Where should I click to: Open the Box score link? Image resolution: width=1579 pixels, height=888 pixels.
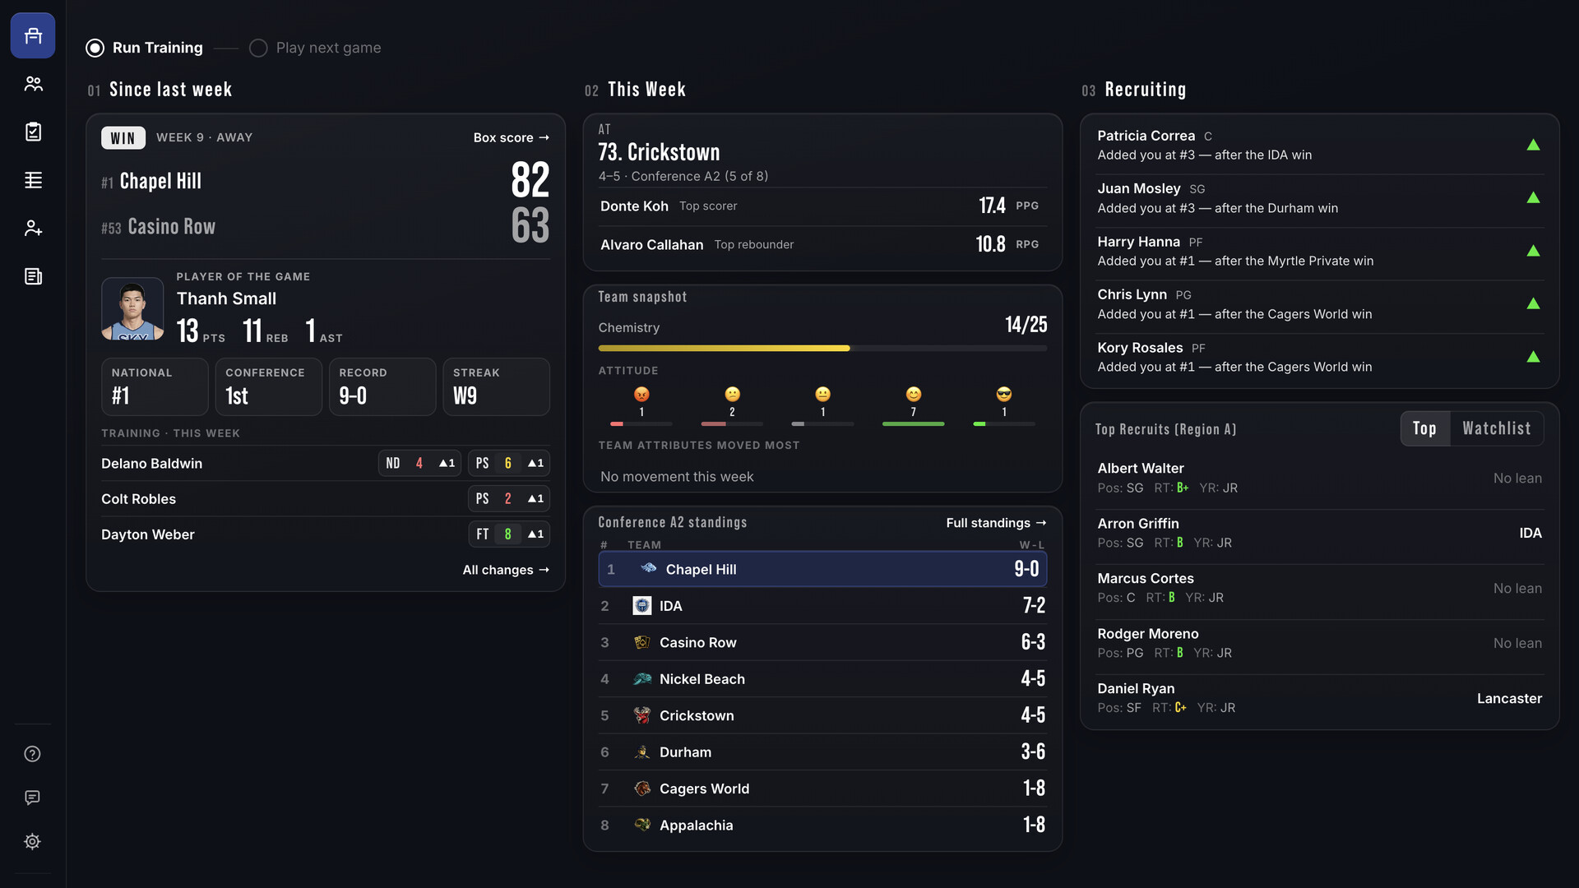click(511, 137)
